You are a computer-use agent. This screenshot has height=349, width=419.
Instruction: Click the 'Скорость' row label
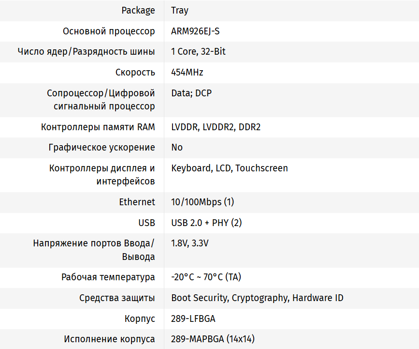click(135, 72)
